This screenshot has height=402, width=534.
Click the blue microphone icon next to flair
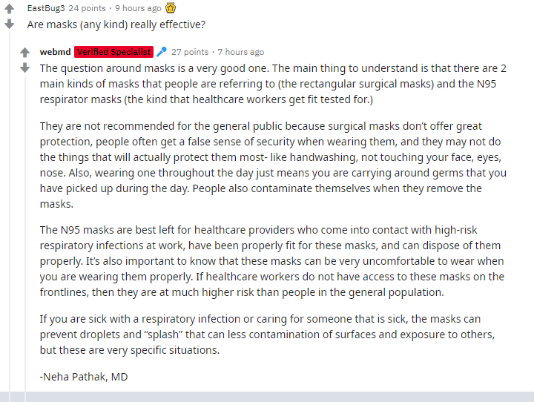click(162, 52)
